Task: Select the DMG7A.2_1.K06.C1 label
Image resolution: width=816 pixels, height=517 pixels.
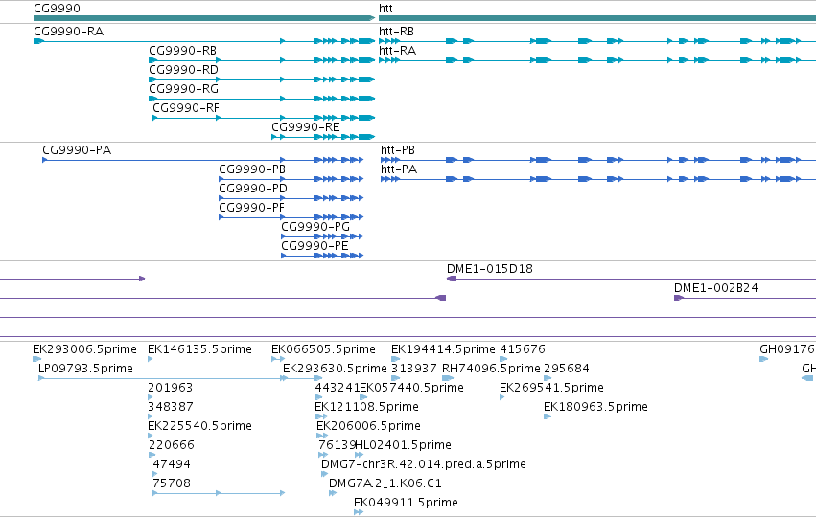Action: 385,483
